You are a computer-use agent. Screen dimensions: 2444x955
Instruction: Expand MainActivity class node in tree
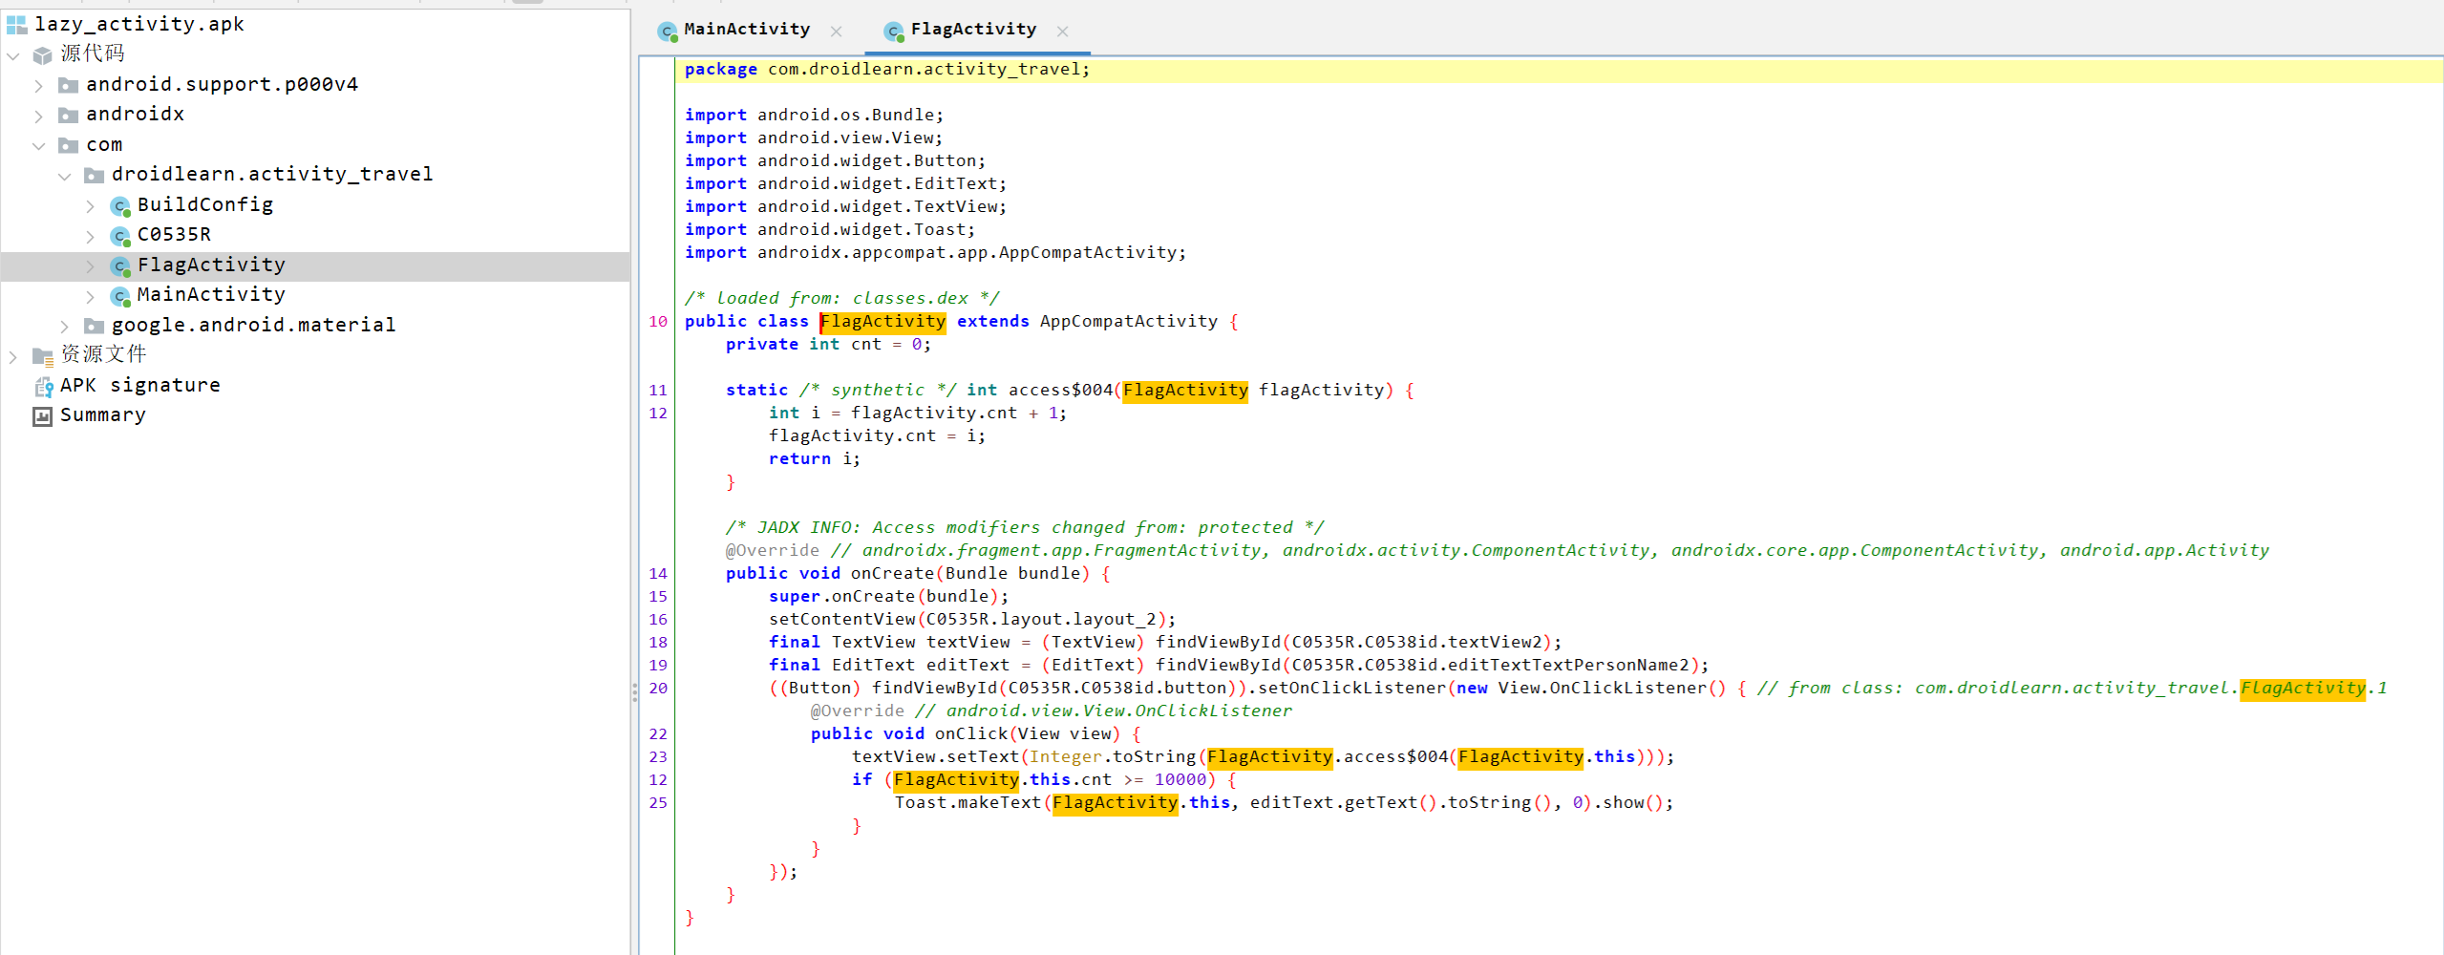[90, 296]
